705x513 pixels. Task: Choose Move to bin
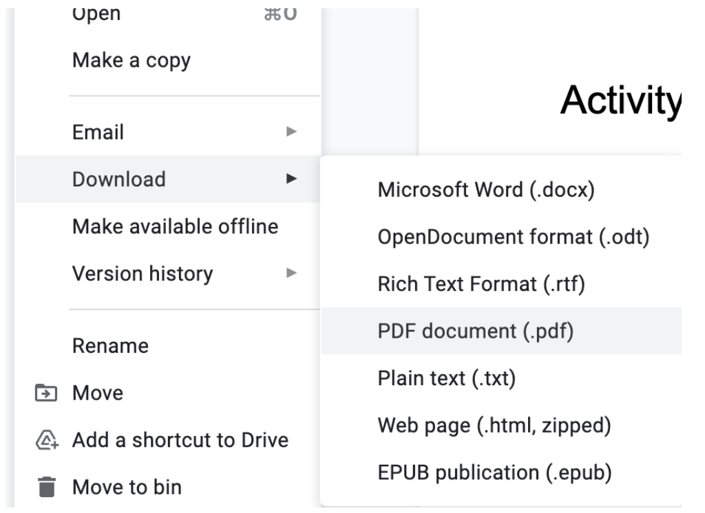[x=168, y=487]
